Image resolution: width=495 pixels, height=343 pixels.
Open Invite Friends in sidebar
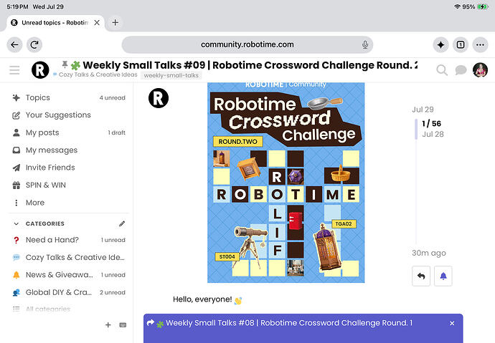68,168
